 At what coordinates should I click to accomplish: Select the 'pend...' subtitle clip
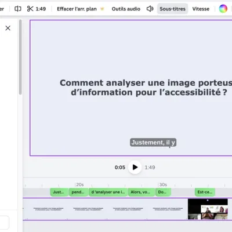[78, 192]
